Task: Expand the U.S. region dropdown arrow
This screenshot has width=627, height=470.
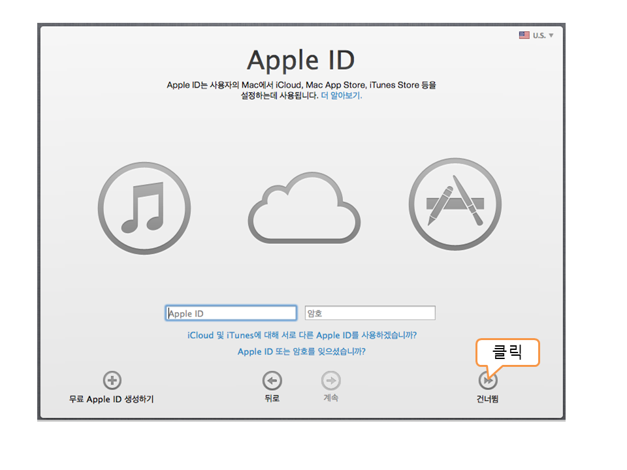Action: [551, 35]
